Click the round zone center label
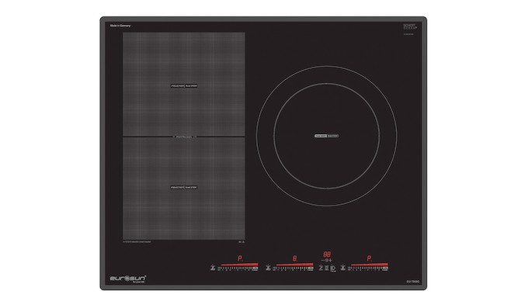The height and width of the screenshot is (308, 511). coord(326,136)
